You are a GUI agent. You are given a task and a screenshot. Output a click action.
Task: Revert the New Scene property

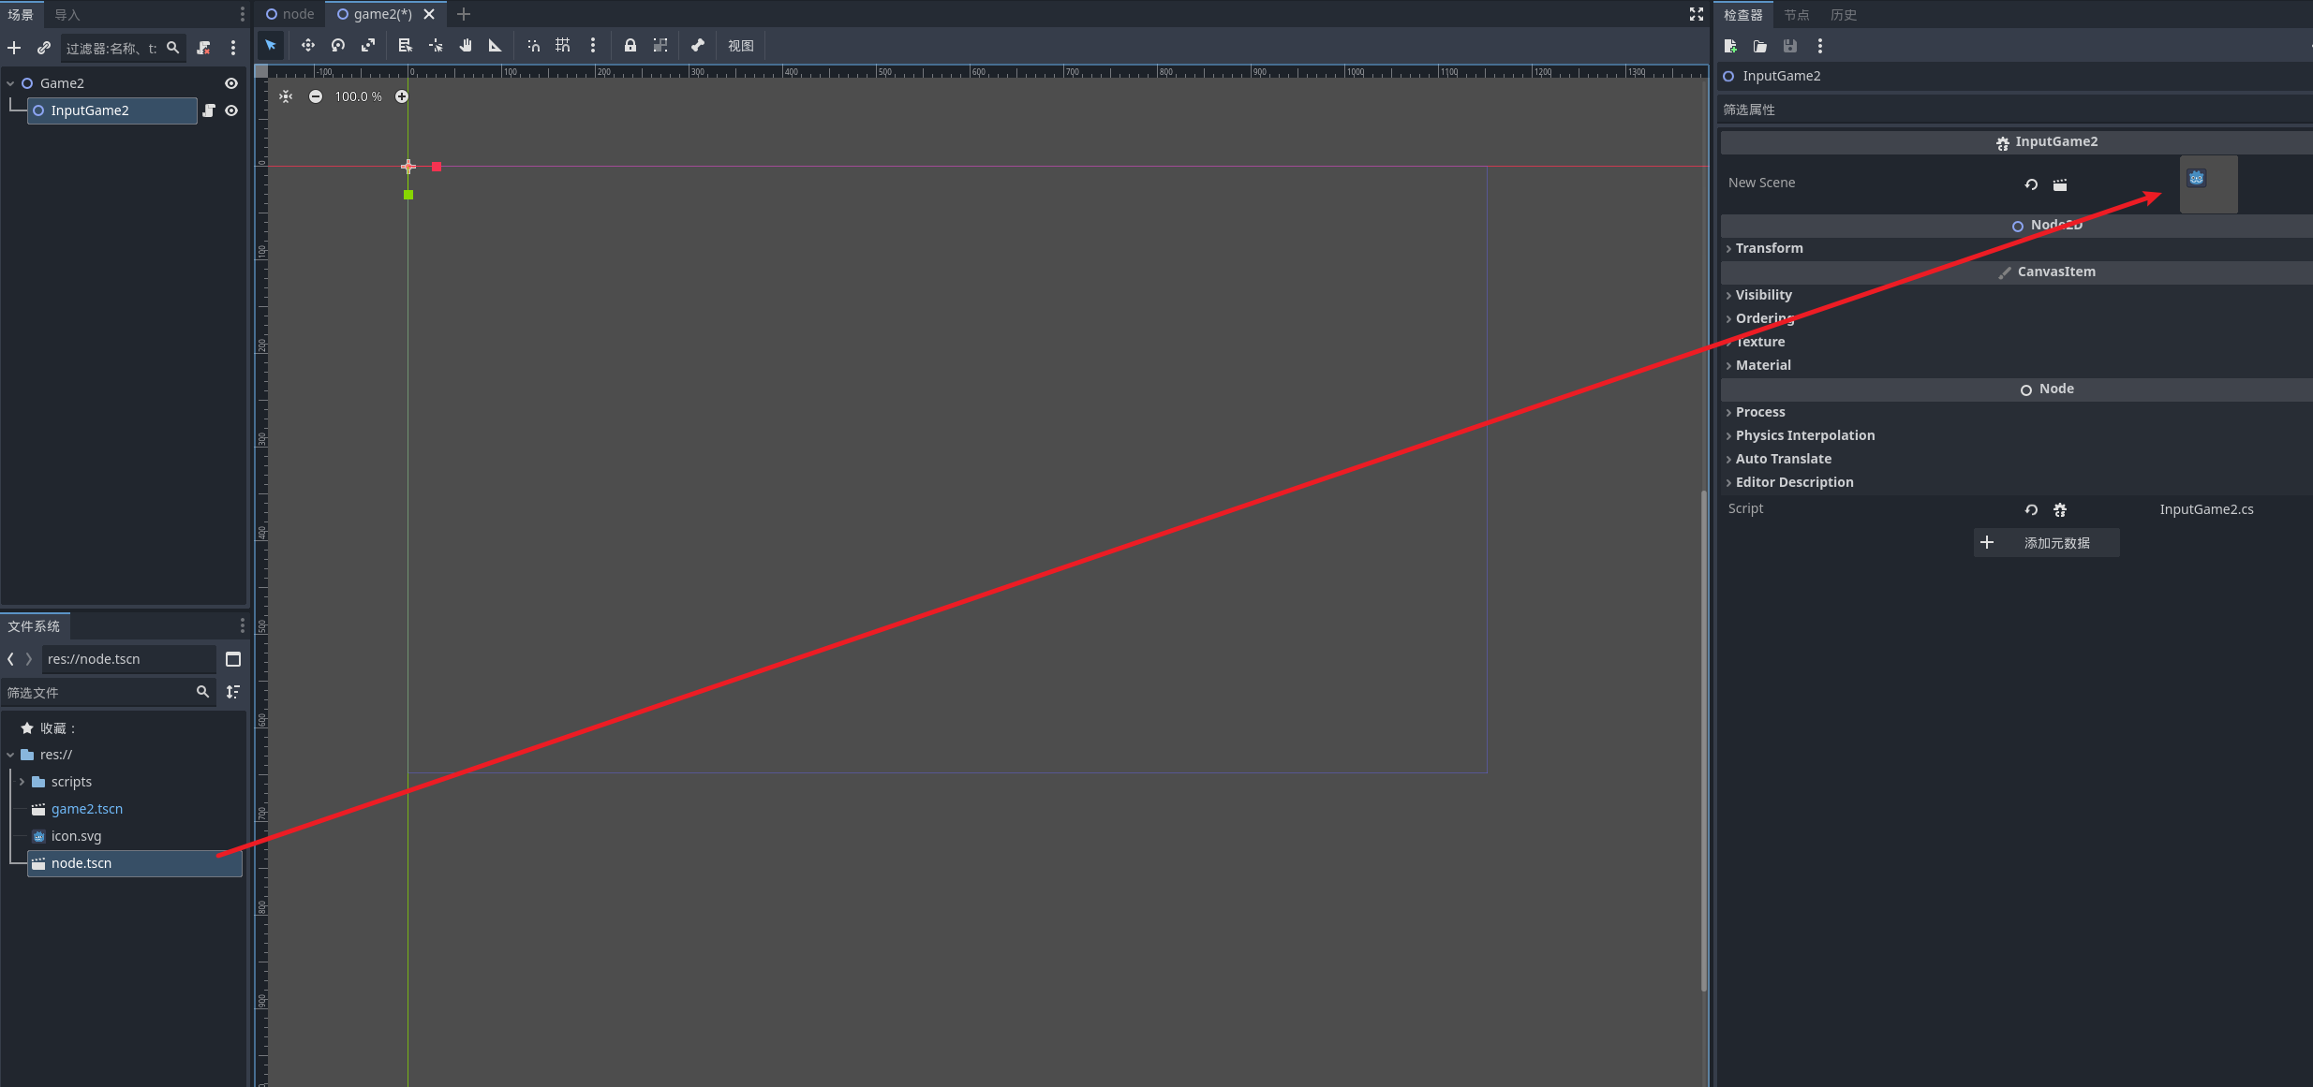[x=2031, y=184]
